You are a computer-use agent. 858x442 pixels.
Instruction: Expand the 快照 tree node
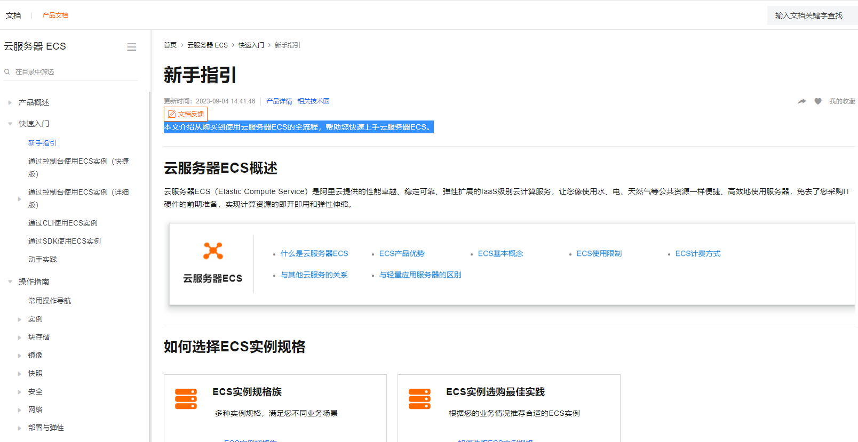(19, 374)
